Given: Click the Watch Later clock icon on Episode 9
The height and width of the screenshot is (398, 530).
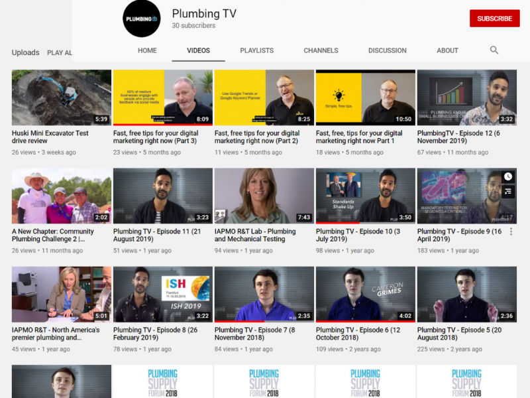Looking at the screenshot, I should click(508, 176).
